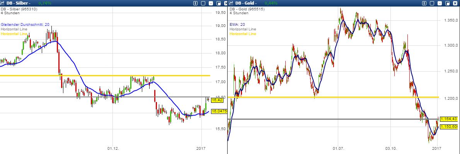Click the 1.350,0 value on Gold price axis
The height and width of the screenshot is (154, 460).
(x=451, y=20)
